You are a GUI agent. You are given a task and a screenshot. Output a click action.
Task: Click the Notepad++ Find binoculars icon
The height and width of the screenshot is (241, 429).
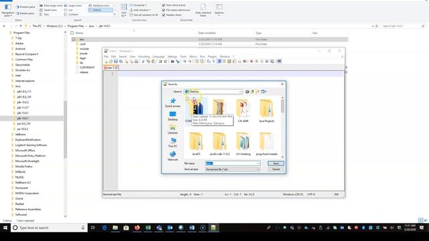pyautogui.click(x=172, y=62)
